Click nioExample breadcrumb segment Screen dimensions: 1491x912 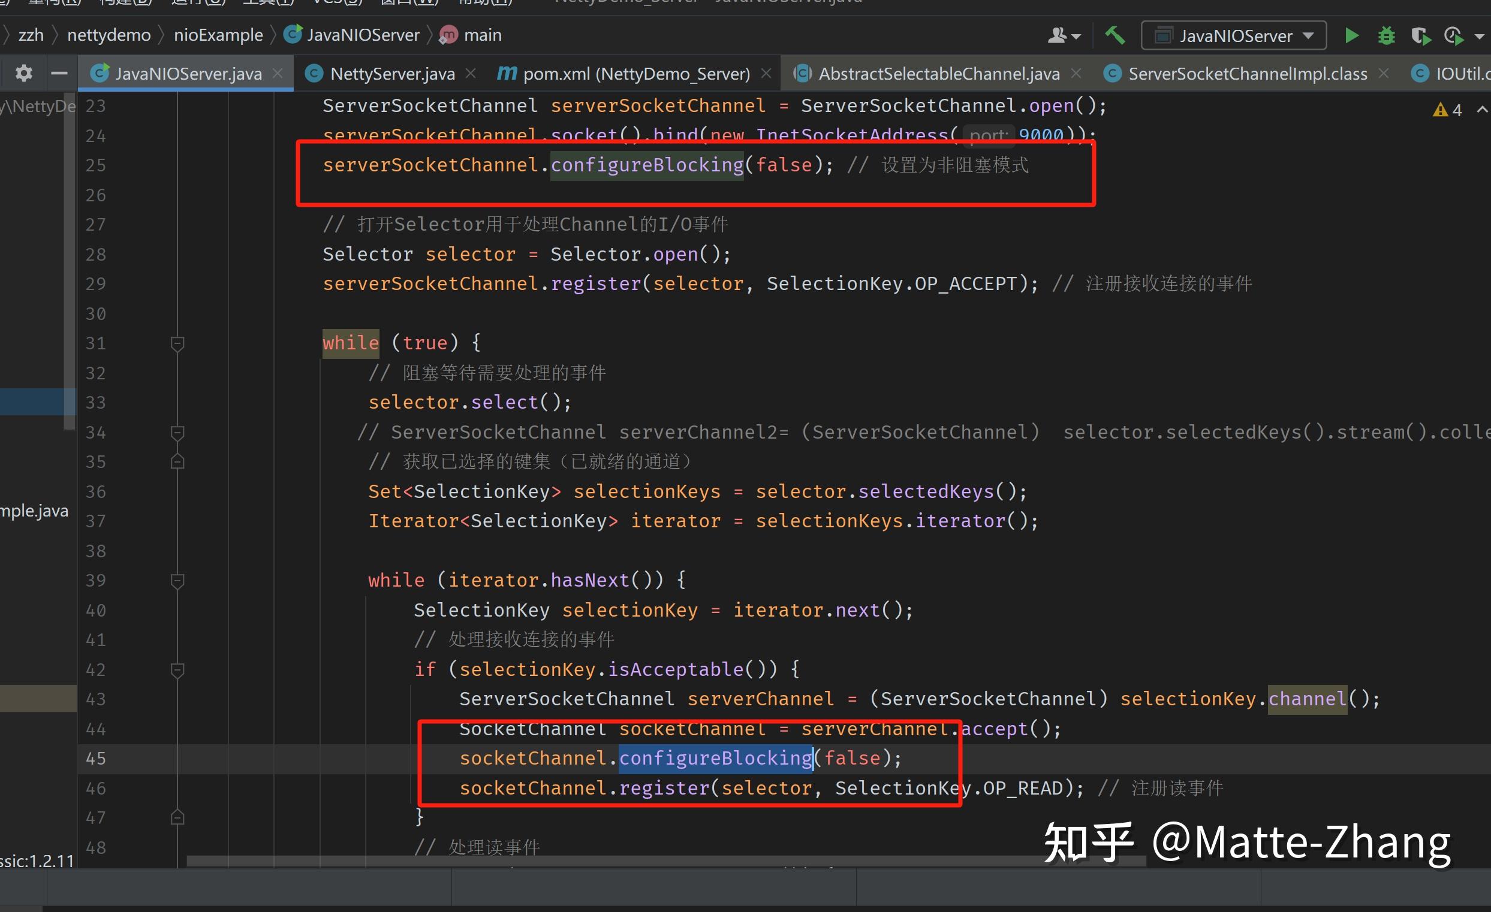point(218,35)
